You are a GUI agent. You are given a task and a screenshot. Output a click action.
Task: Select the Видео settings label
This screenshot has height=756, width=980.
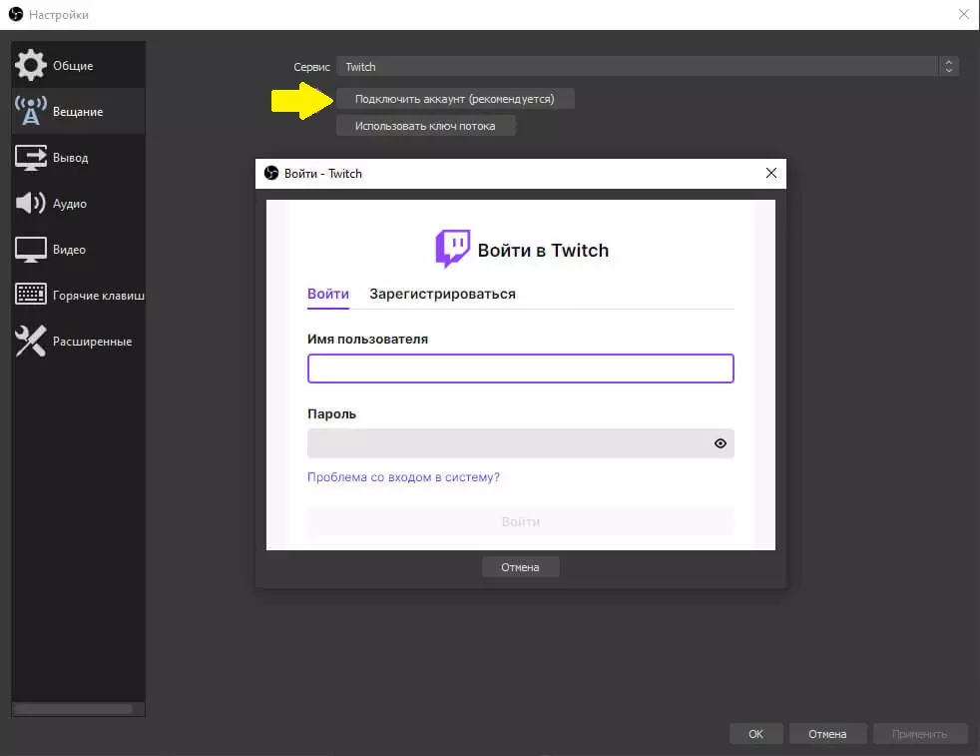pyautogui.click(x=69, y=250)
